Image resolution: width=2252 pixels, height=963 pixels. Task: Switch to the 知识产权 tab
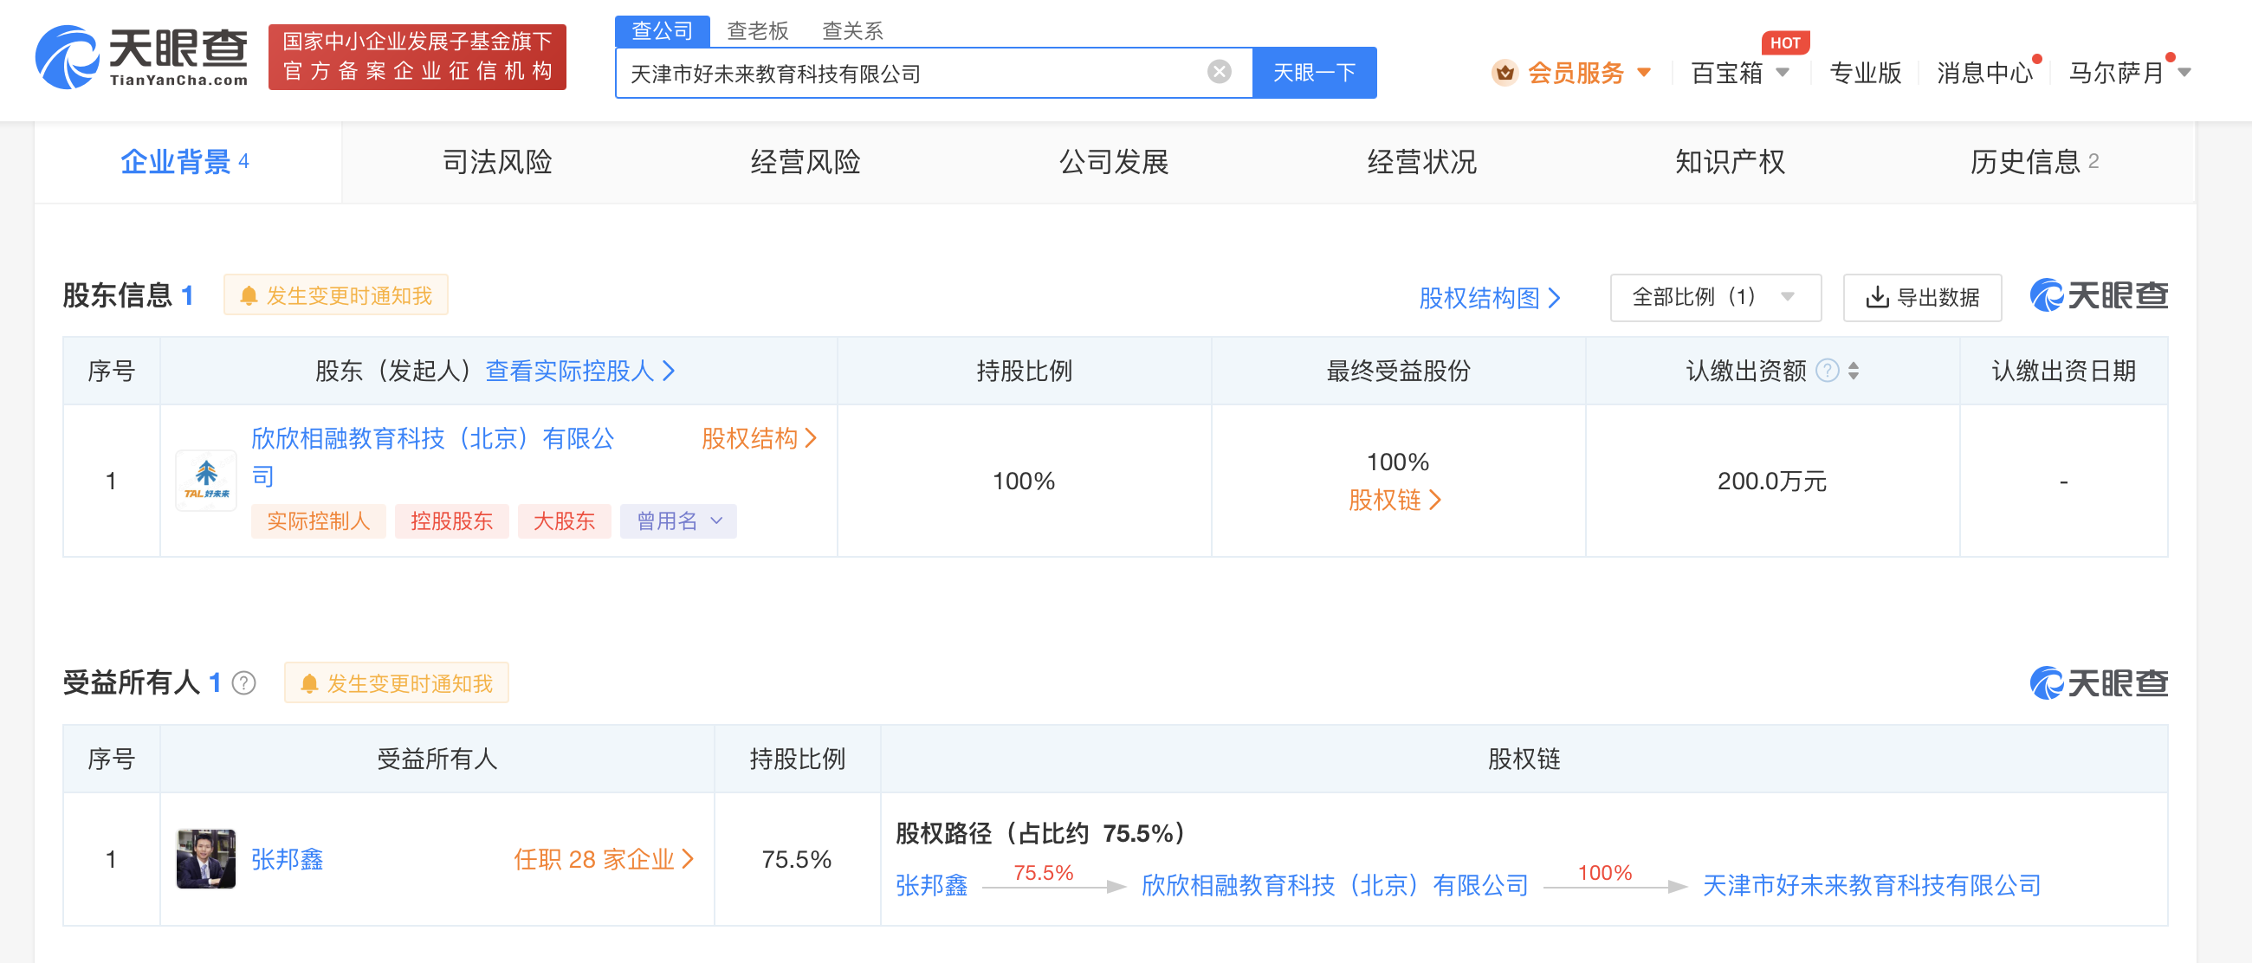1729,163
